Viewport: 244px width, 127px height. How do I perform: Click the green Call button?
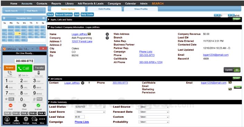[25, 68]
